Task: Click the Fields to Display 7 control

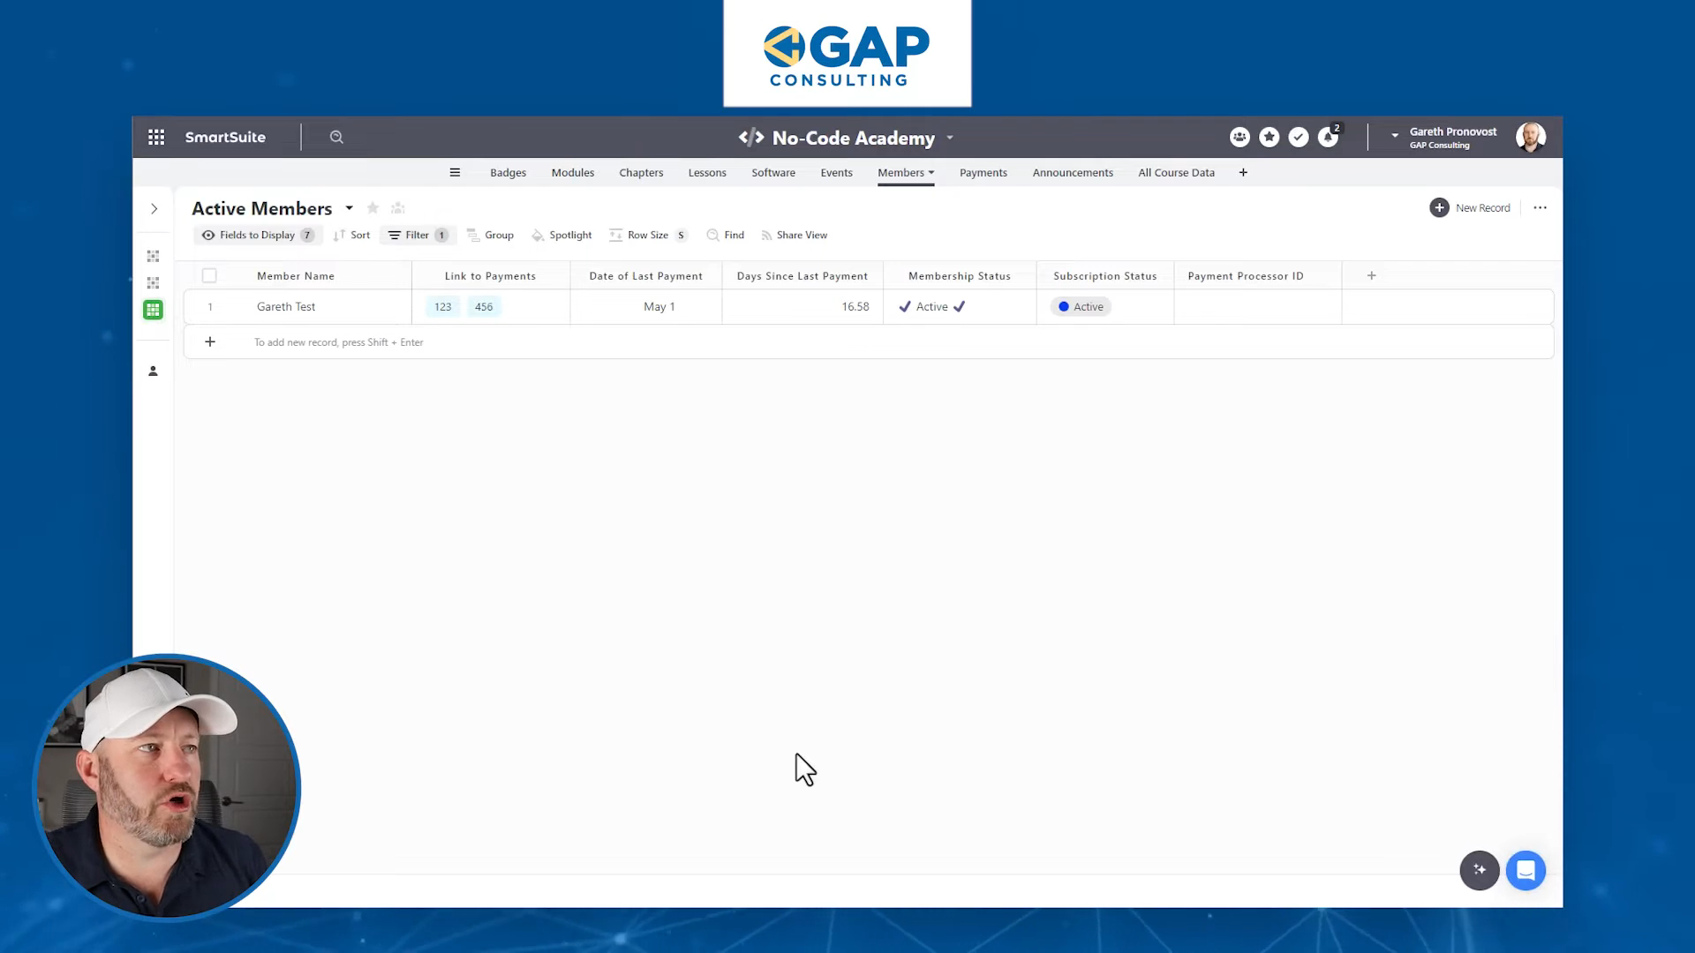Action: pyautogui.click(x=256, y=235)
